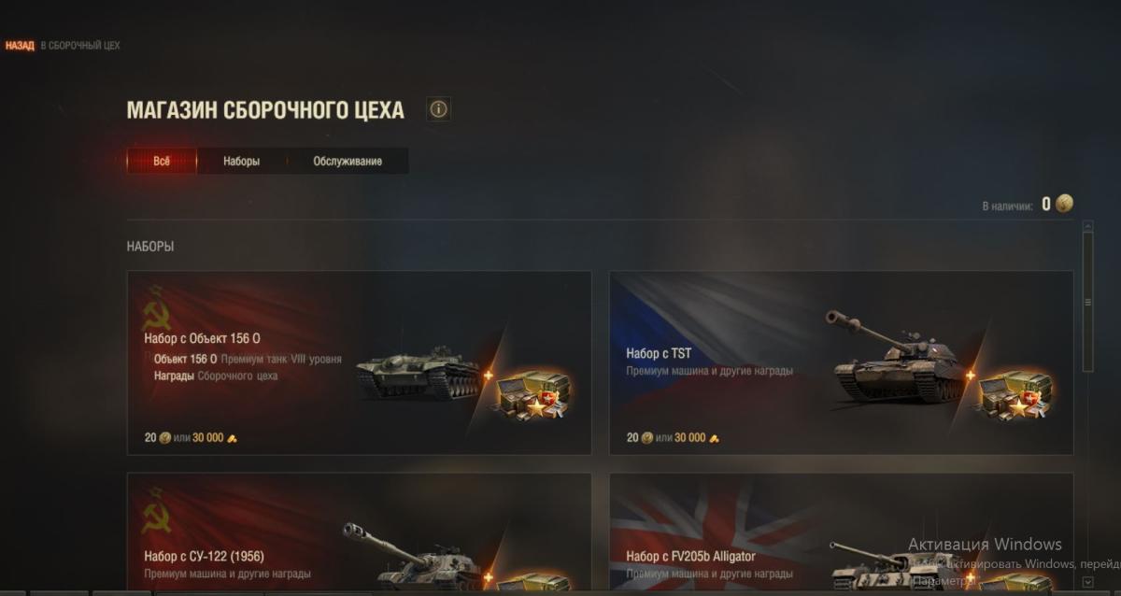The height and width of the screenshot is (596, 1121).
Task: Click the vertical scrollbar handle on the right
Action: tap(1086, 301)
